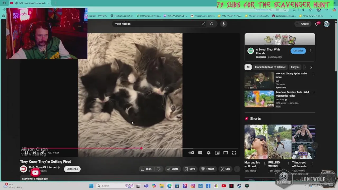
Task: Open options for 'A Sweet Treat With Friends' ad
Action: (311, 51)
